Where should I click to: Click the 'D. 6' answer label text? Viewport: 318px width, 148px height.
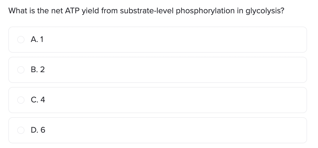38,130
